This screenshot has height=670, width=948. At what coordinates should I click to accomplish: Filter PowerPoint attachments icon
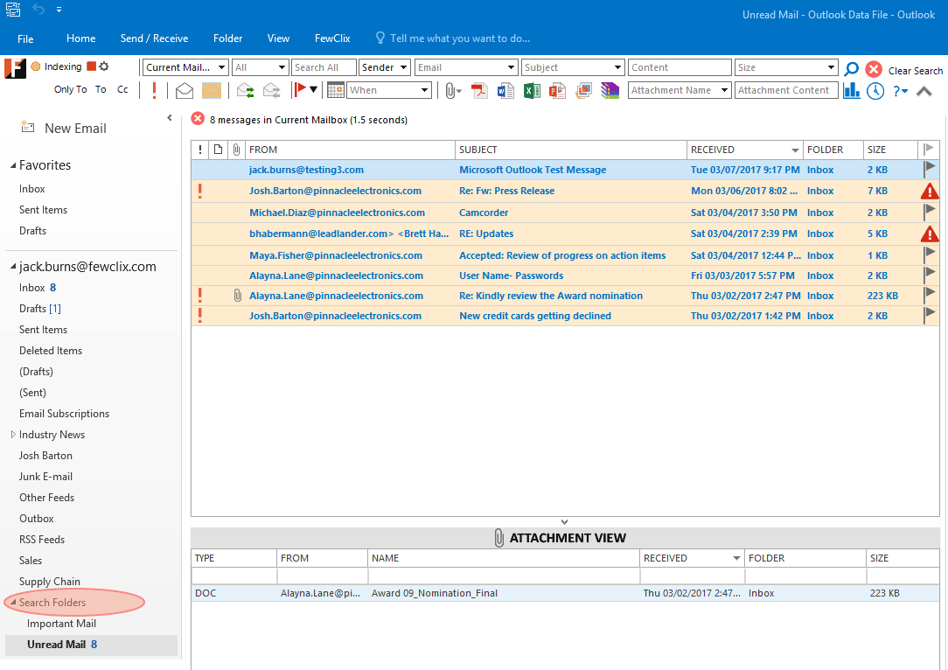click(557, 91)
